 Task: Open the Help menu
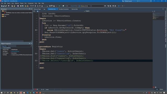coord(43,3)
